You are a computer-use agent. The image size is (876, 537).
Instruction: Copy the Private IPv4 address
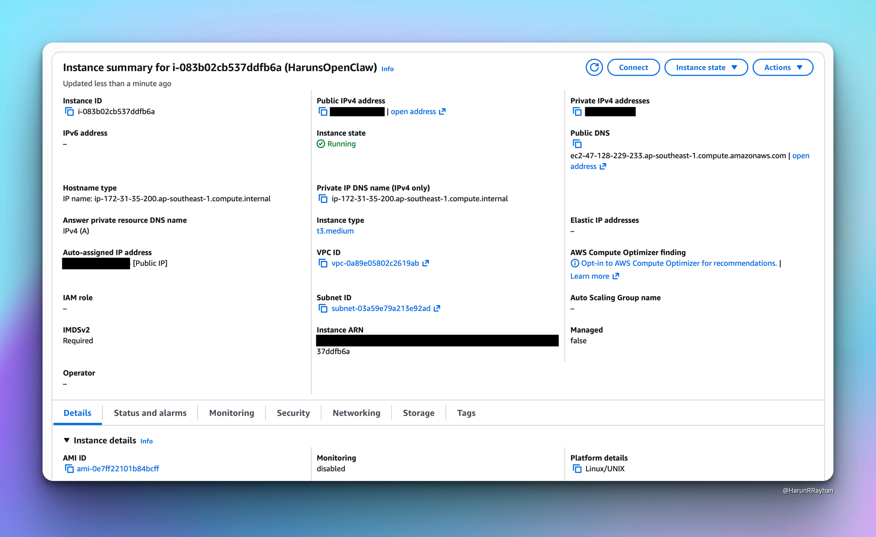577,112
